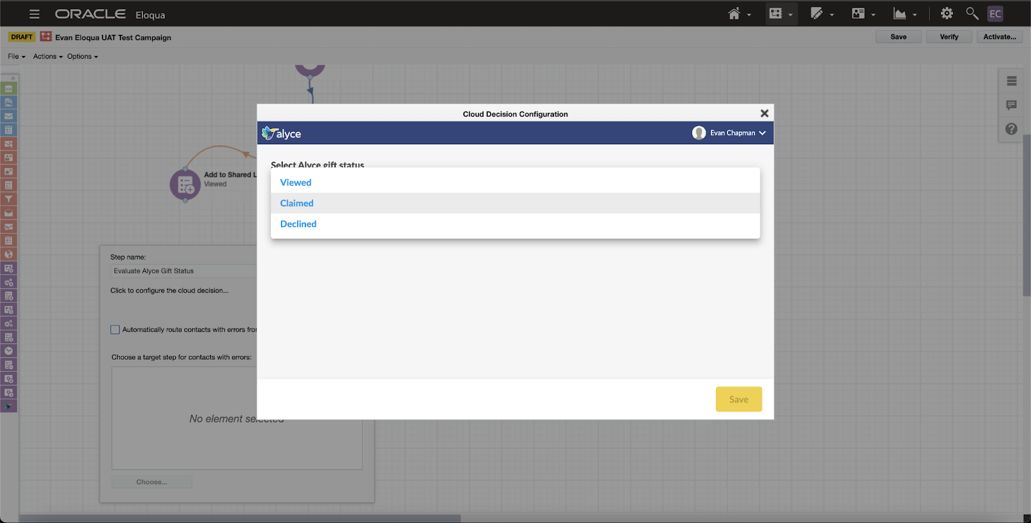Click the Verify button
Image resolution: width=1031 pixels, height=523 pixels.
949,37
